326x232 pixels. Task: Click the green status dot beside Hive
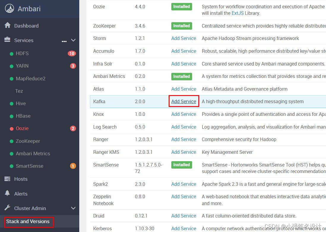pyautogui.click(x=12, y=104)
